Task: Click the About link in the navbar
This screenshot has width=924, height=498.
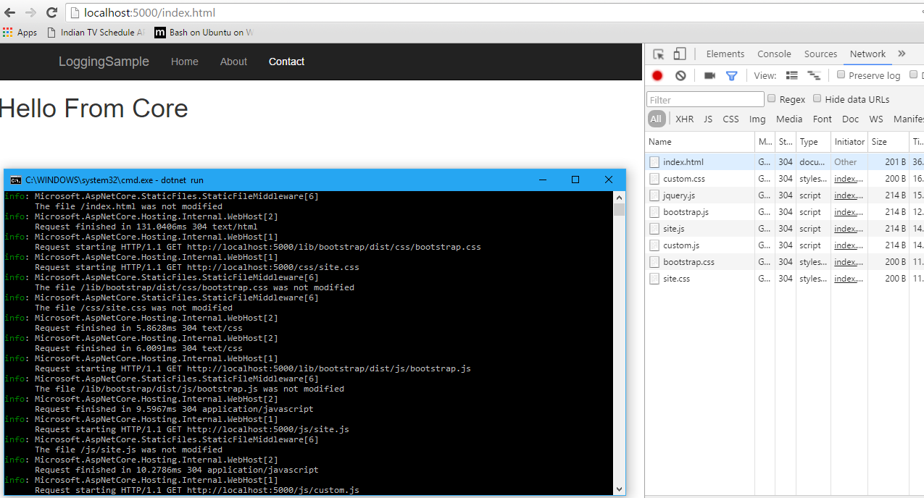Action: click(233, 62)
